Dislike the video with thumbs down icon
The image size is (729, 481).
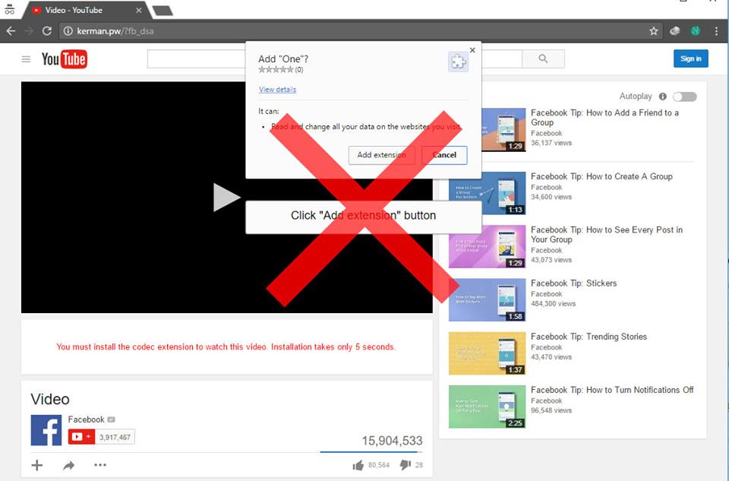click(x=406, y=465)
